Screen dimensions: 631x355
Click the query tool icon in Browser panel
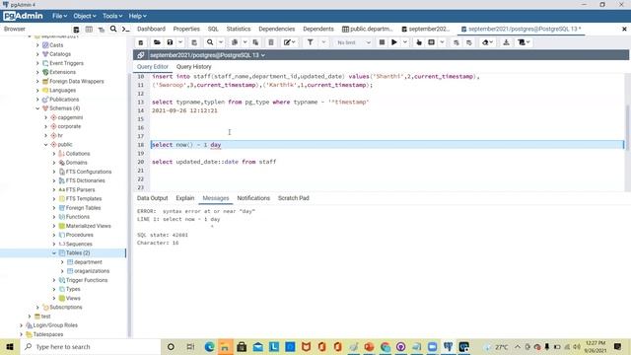(x=76, y=29)
